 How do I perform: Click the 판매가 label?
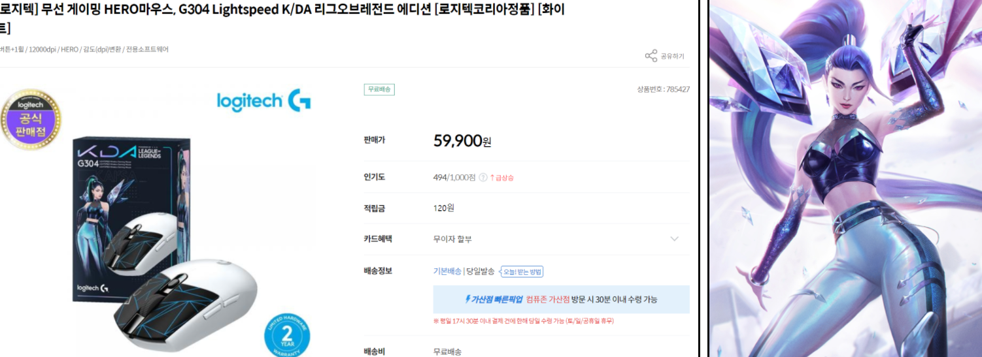tap(375, 140)
